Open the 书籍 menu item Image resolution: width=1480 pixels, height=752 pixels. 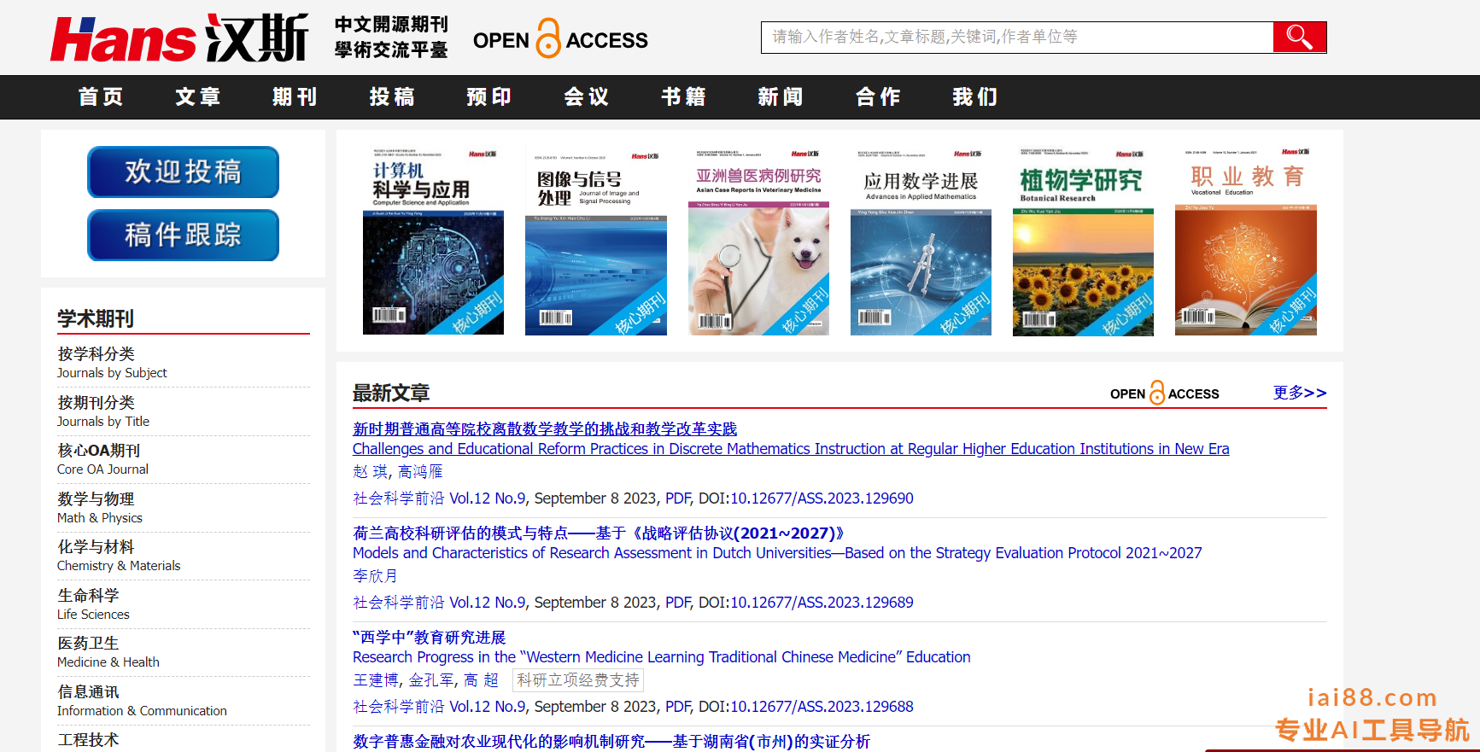[x=684, y=97]
